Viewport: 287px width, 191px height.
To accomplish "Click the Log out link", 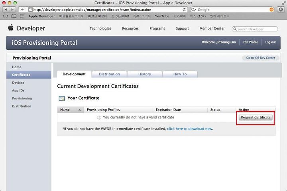I will pos(270,42).
